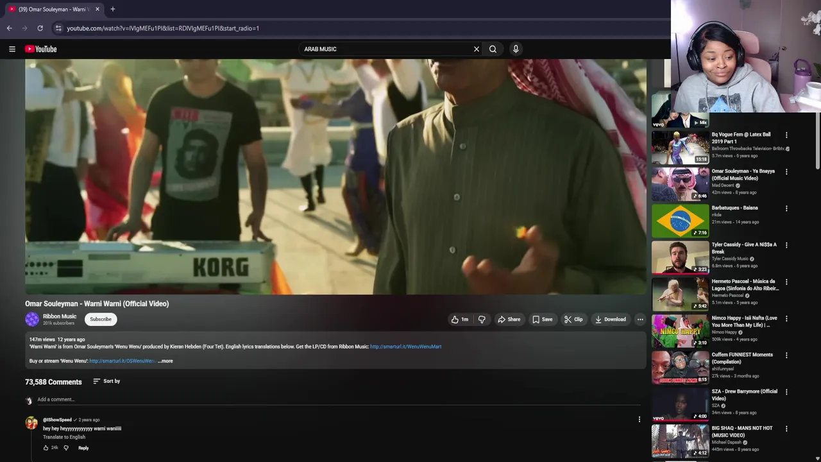Open options for SZA Drew Barrymore video

(786, 392)
